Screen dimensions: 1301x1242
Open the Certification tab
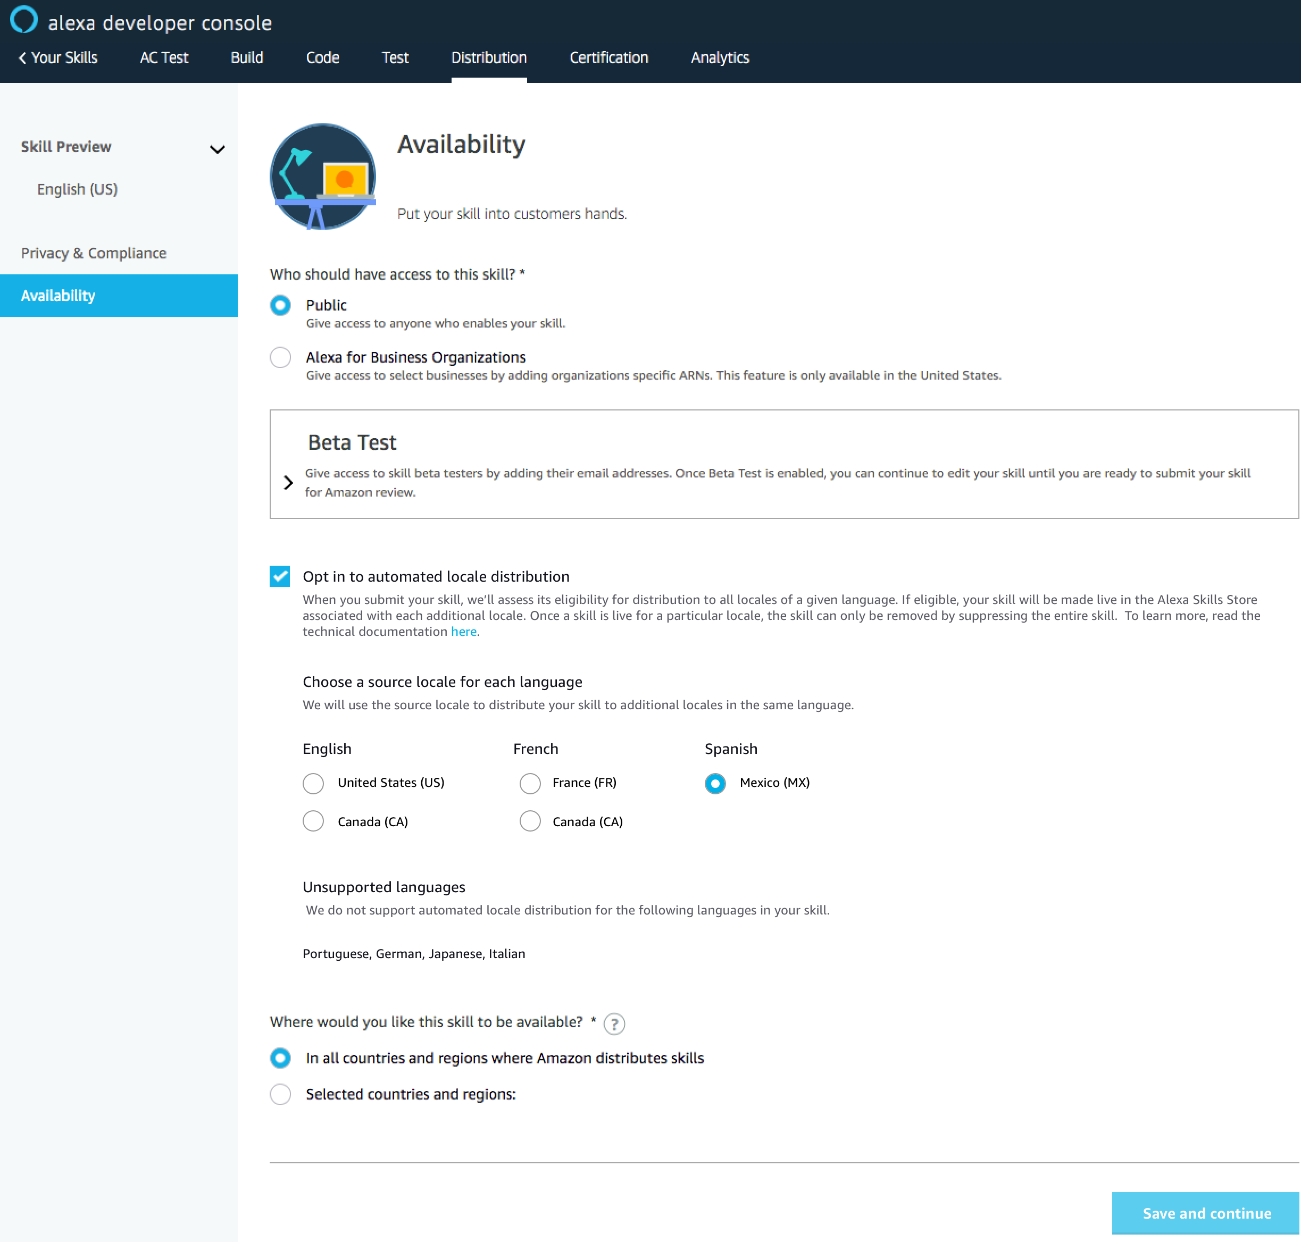(x=608, y=58)
